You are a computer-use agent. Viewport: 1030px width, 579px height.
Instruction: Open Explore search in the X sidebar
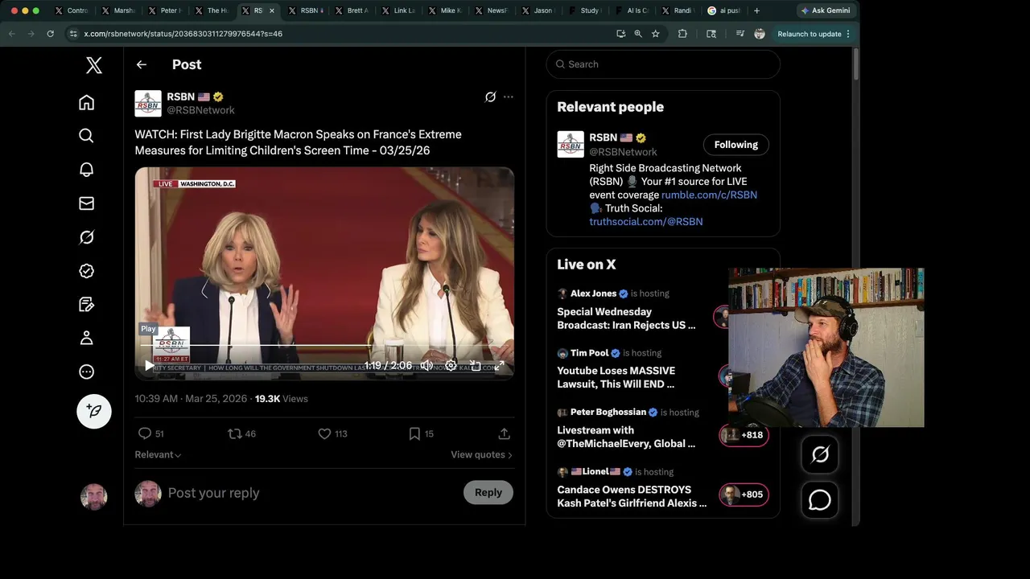point(87,136)
